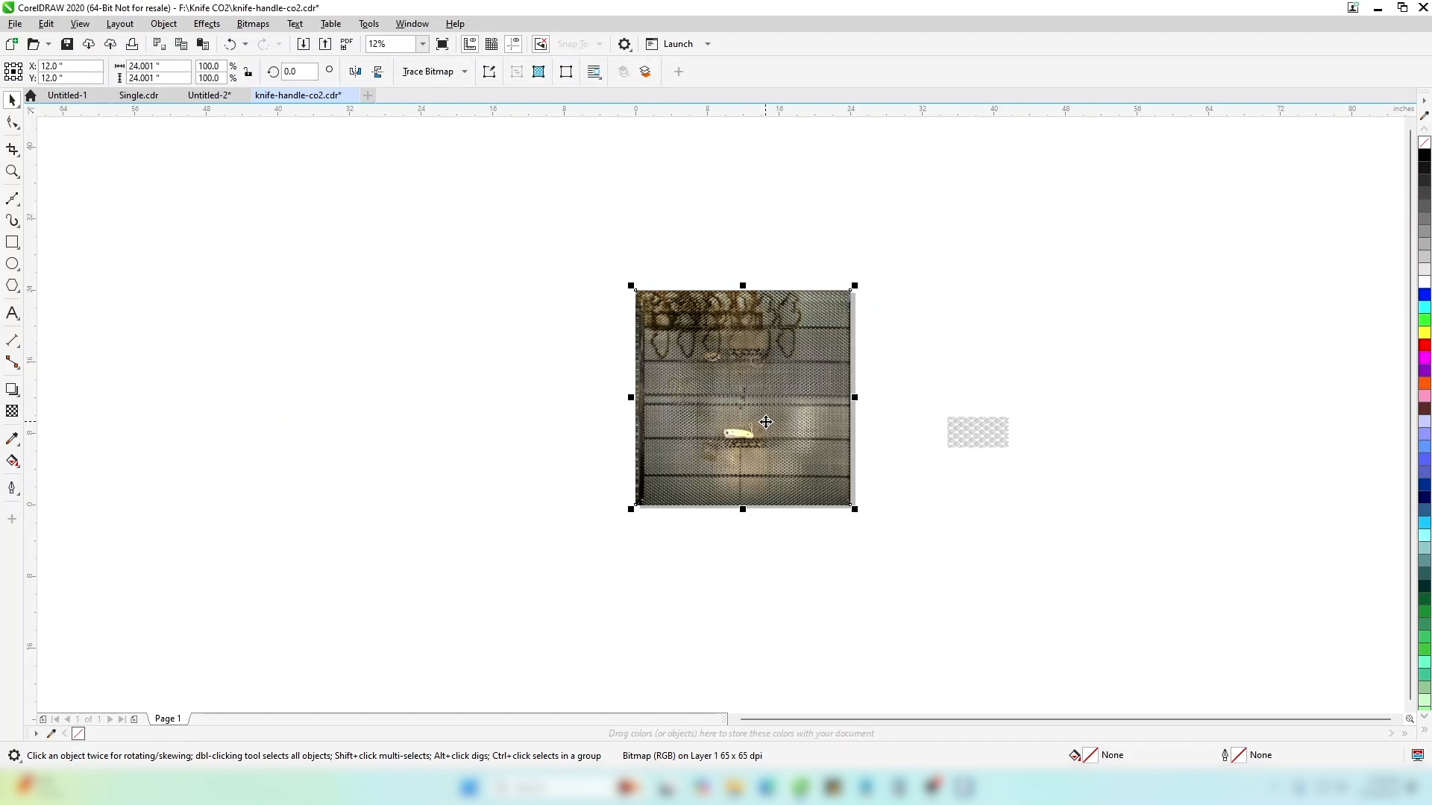Open the Bitmaps menu
The width and height of the screenshot is (1432, 805).
coord(252,24)
